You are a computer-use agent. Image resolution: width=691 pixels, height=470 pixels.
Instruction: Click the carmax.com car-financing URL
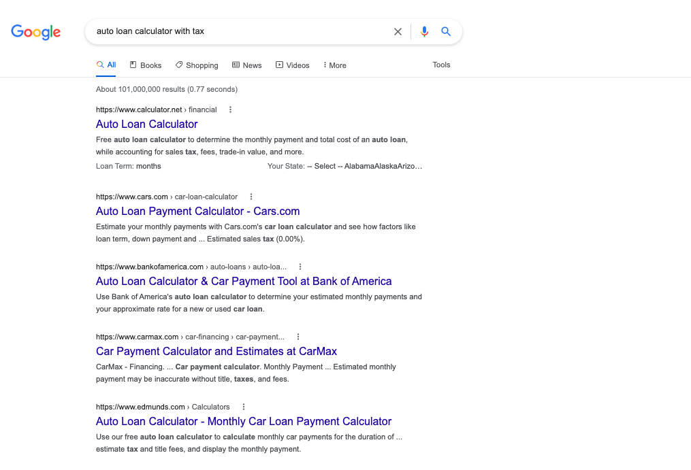(x=191, y=337)
